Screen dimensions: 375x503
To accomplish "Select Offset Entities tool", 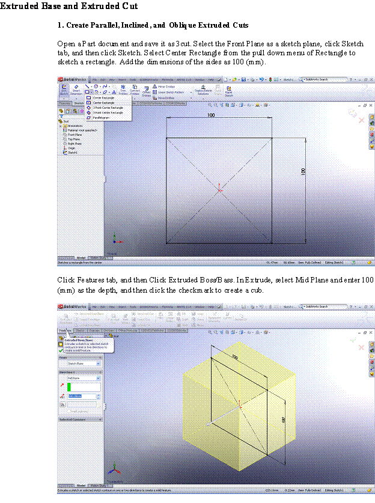I will 146,91.
